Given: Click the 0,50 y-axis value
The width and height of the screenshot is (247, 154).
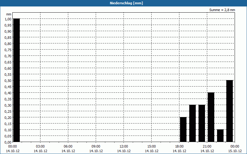Looking at the screenshot, I should (x=8, y=81).
